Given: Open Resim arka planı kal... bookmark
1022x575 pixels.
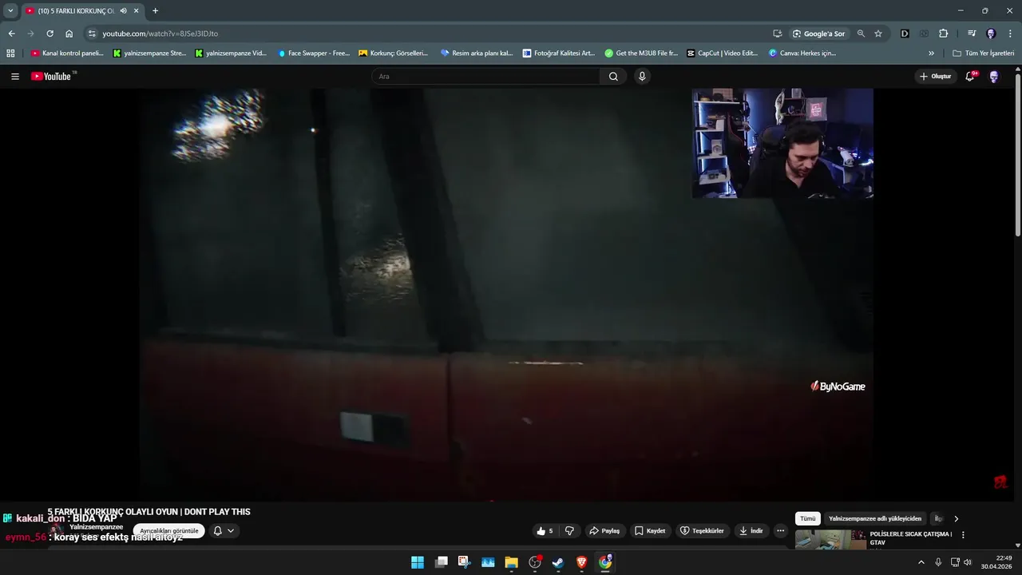Looking at the screenshot, I should (x=477, y=54).
